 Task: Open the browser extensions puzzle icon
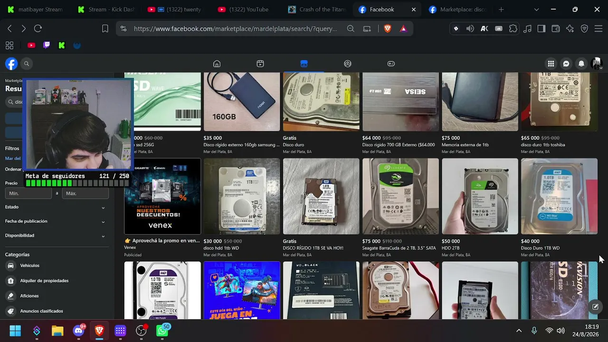(513, 28)
